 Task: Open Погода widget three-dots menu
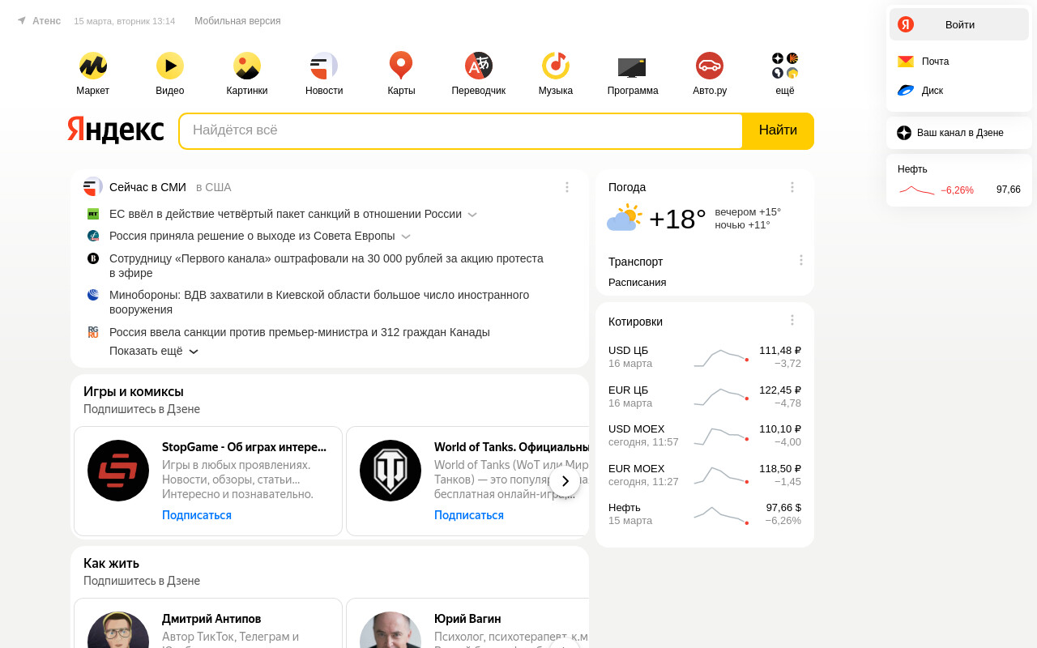(x=792, y=187)
